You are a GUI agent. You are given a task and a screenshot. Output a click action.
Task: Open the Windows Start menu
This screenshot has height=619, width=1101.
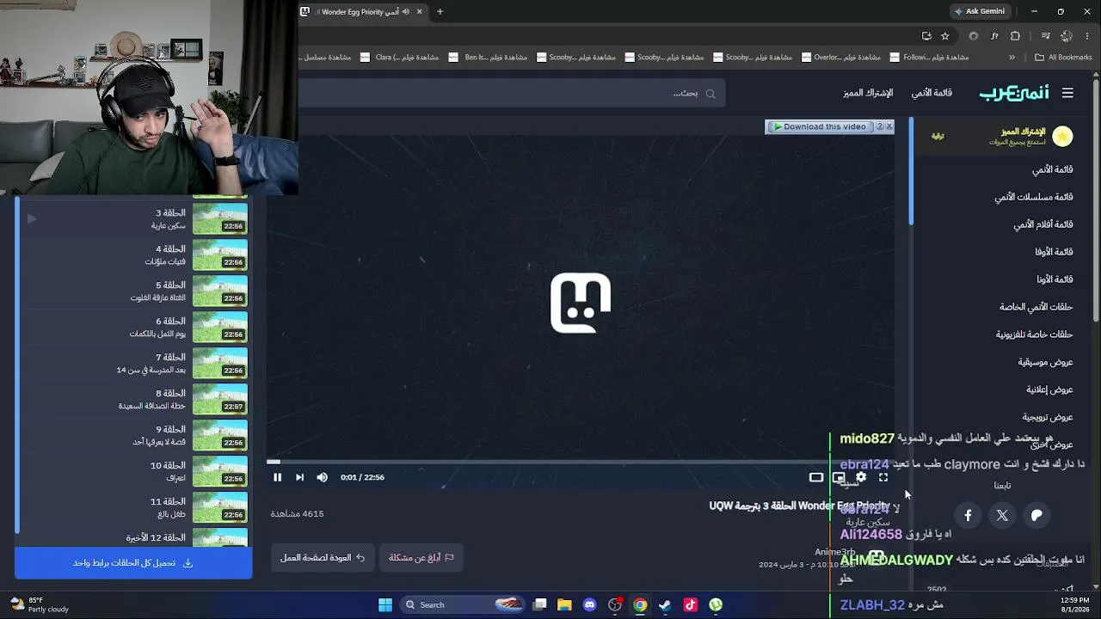coord(385,604)
